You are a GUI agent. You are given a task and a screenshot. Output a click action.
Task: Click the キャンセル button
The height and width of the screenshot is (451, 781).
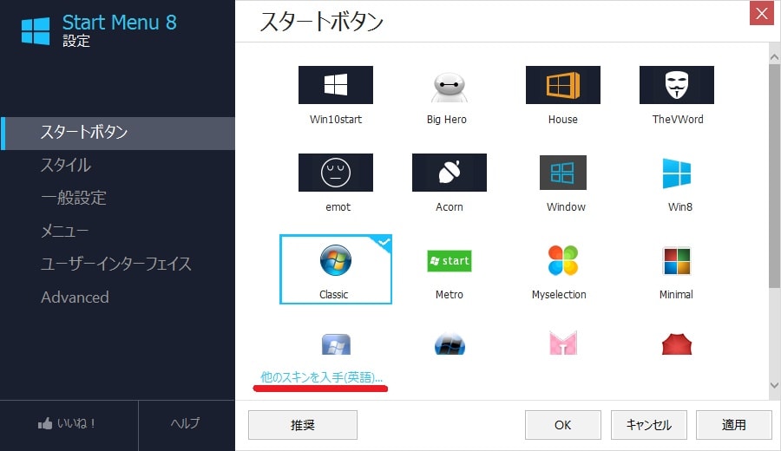[x=648, y=425]
